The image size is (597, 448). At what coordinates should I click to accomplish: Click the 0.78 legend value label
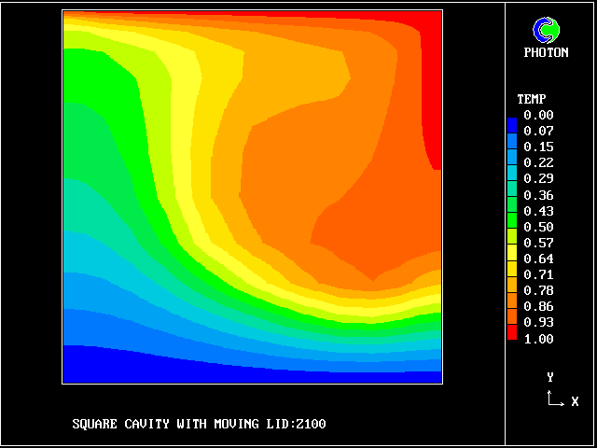click(x=538, y=290)
